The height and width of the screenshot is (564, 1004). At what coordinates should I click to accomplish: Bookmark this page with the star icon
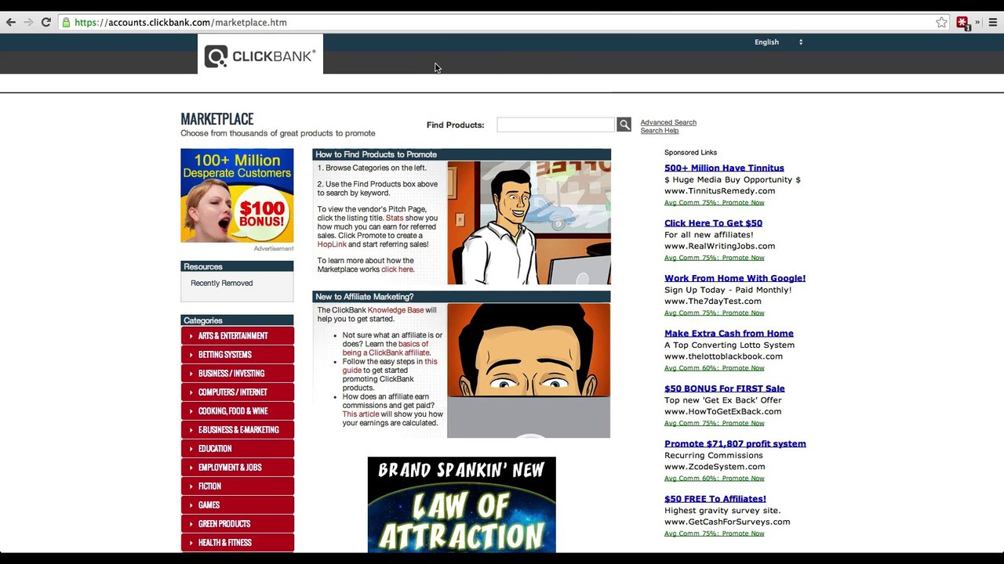coord(941,22)
